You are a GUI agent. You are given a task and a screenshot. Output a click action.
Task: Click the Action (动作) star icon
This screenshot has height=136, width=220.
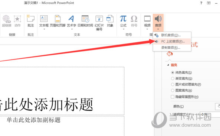click(x=17, y=19)
